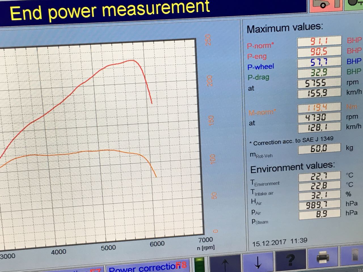The image size is (363, 272).
Task: Select the P-drag value showing 32,9
Action: 319,73
